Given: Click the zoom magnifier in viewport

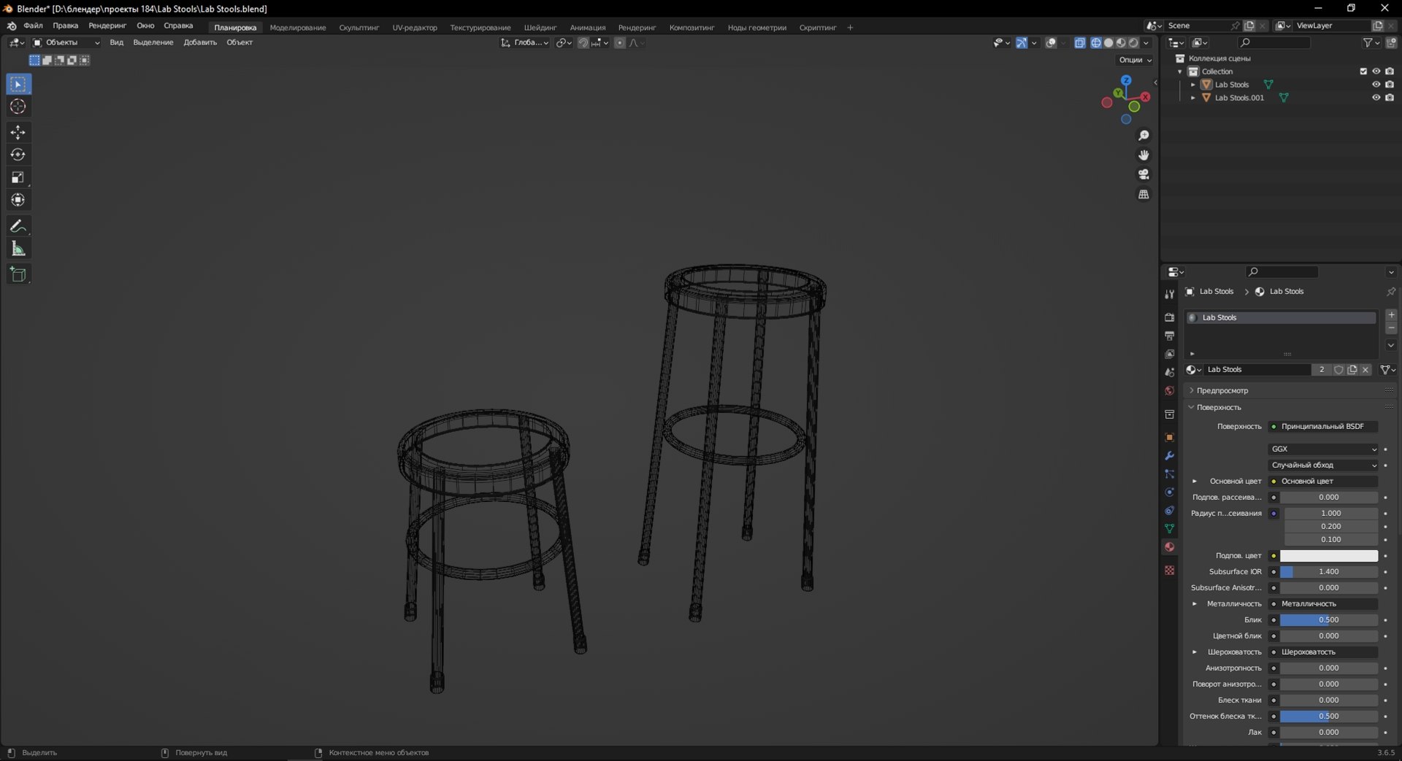Looking at the screenshot, I should coord(1144,136).
